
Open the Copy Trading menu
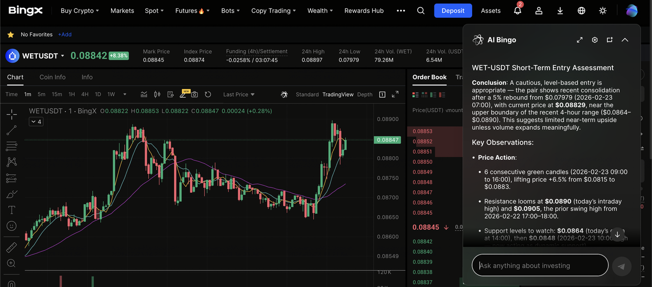(x=274, y=11)
